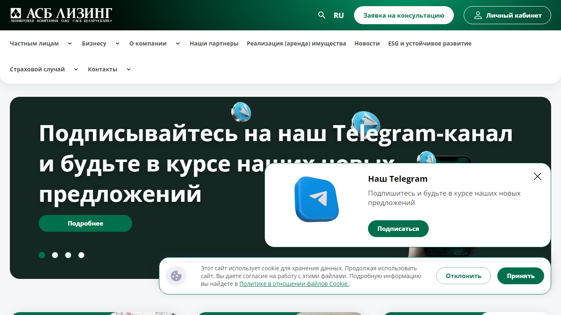Viewport: 561px width, 315px height.
Task: Click the Наш Telegram popup title
Action: (398, 179)
